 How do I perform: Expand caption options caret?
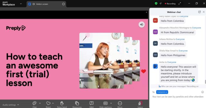111,103
